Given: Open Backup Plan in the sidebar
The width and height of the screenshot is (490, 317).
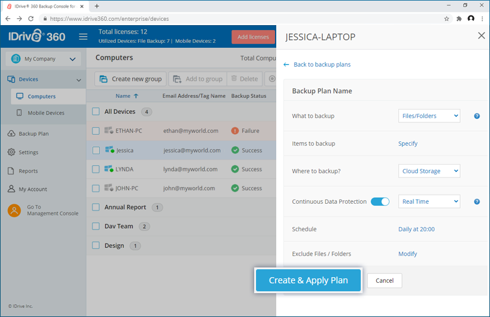Looking at the screenshot, I should 34,133.
